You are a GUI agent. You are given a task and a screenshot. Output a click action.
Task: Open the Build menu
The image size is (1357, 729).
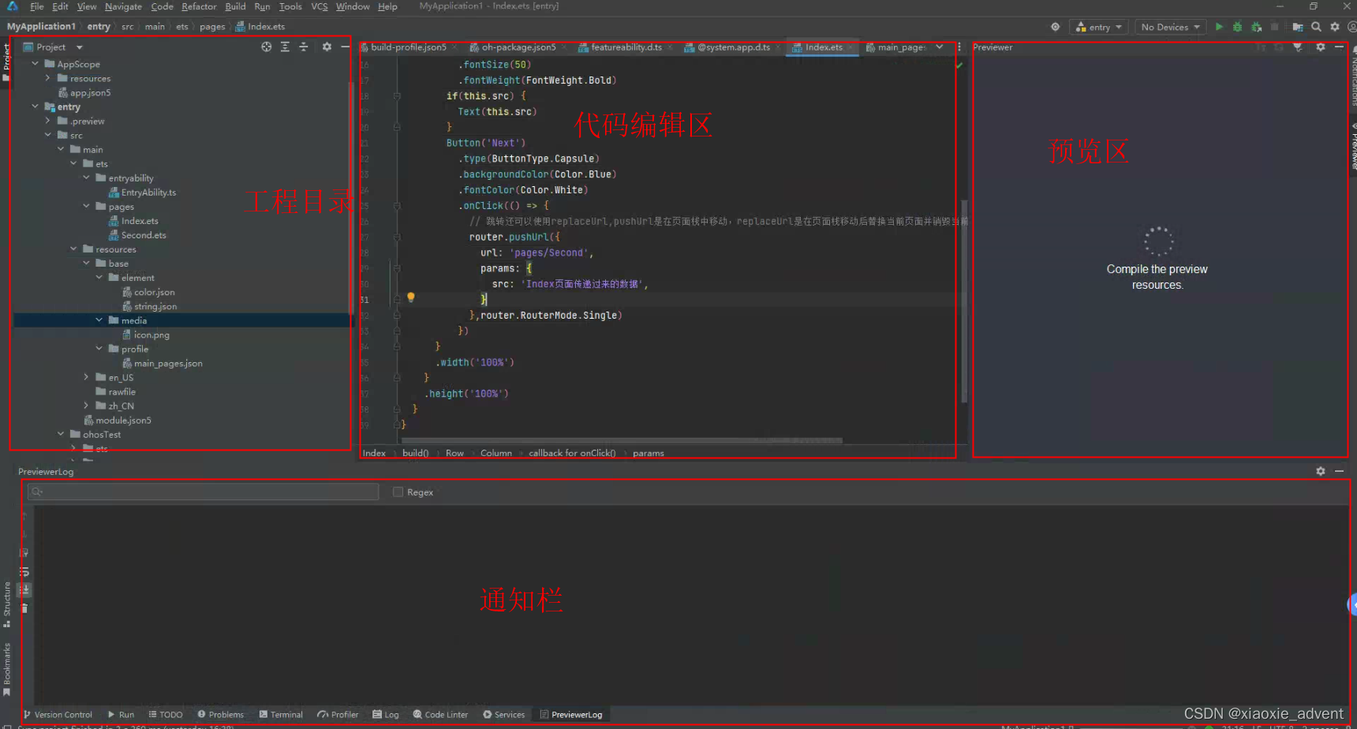pos(235,6)
